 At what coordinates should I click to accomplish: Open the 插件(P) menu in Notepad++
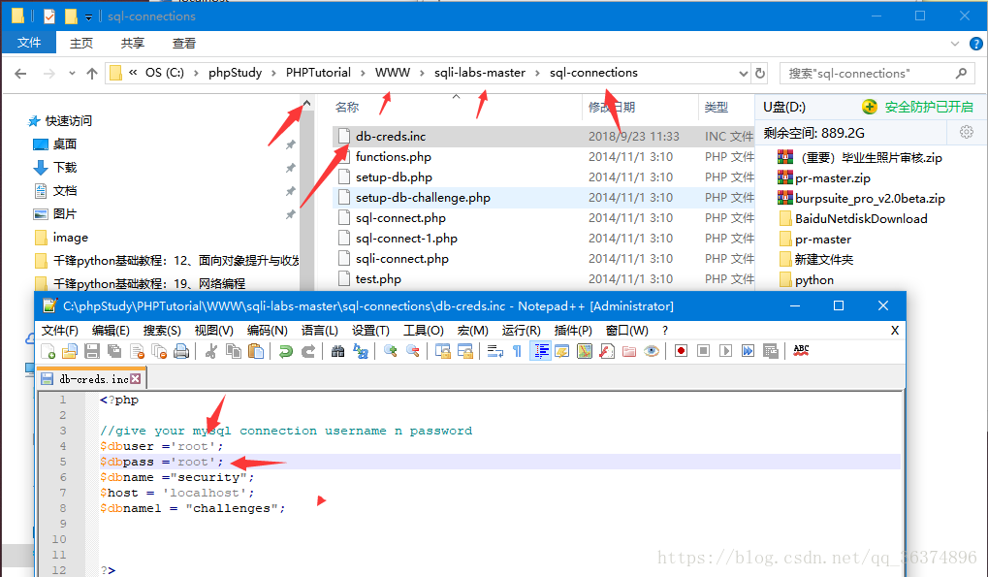(573, 331)
